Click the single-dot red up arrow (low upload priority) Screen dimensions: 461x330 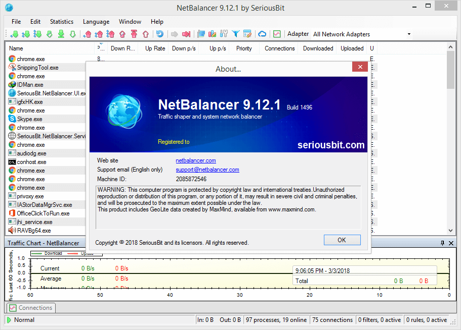[87, 34]
